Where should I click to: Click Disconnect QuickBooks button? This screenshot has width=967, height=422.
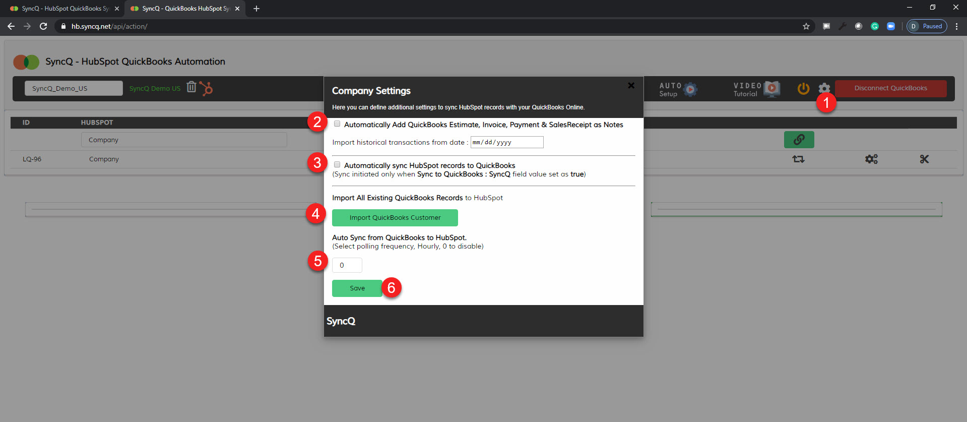tap(890, 88)
